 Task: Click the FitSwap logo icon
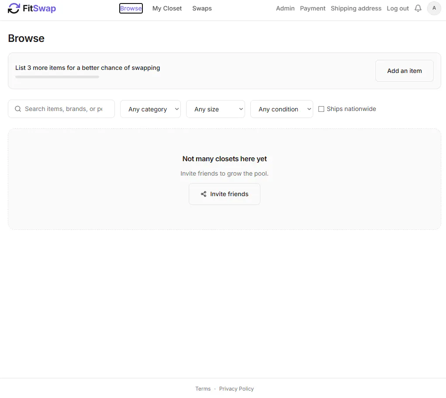tap(14, 8)
